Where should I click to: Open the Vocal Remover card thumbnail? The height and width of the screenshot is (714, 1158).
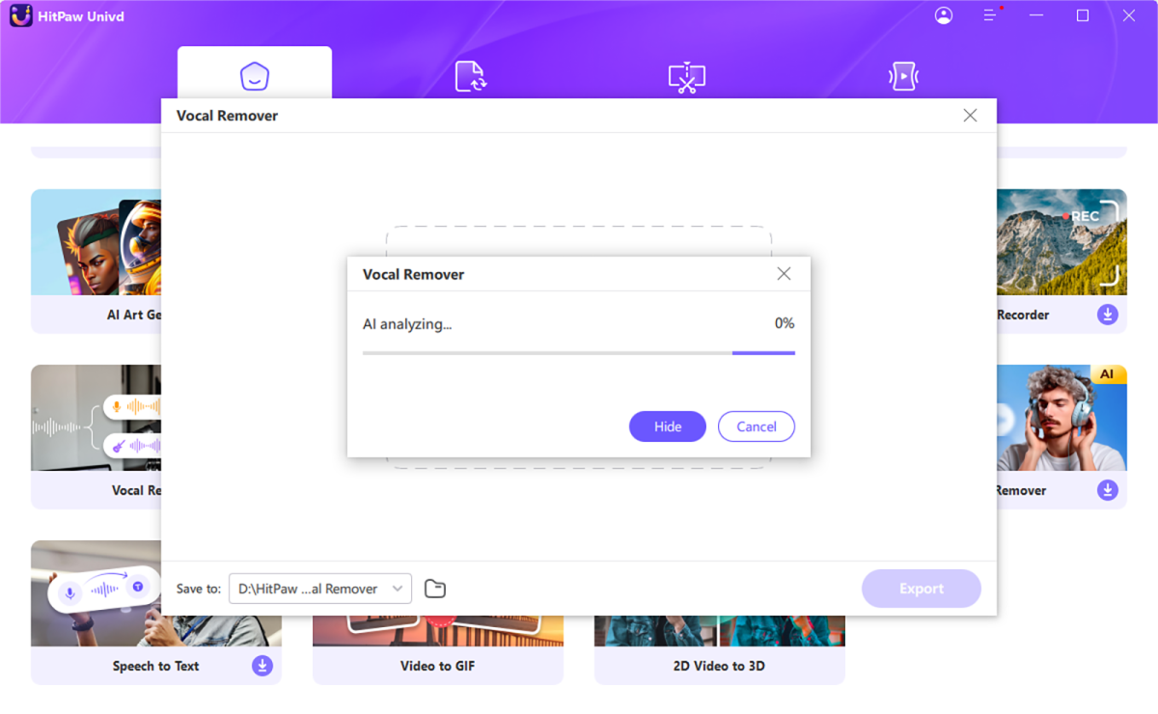click(96, 418)
